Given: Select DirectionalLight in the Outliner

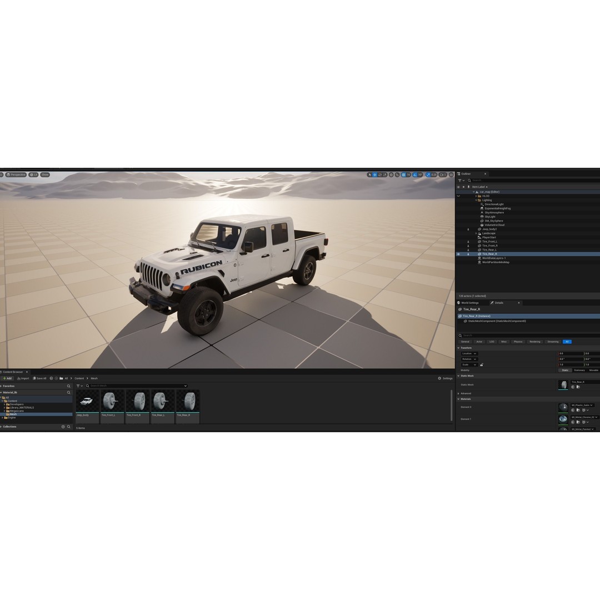Looking at the screenshot, I should pos(494,204).
